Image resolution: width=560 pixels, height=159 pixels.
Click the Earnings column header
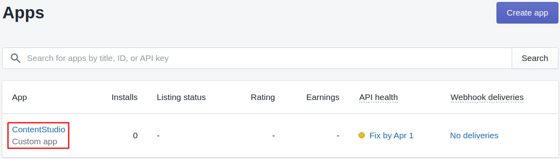pos(323,97)
